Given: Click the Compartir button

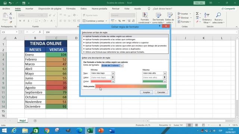Looking at the screenshot, I should (228, 9).
